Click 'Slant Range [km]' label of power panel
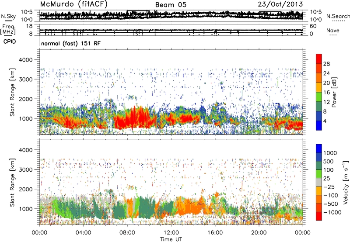The height and width of the screenshot is (242, 350). coord(12,92)
